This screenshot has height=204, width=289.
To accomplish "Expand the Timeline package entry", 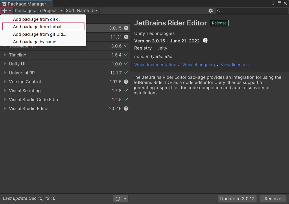I will (5, 55).
